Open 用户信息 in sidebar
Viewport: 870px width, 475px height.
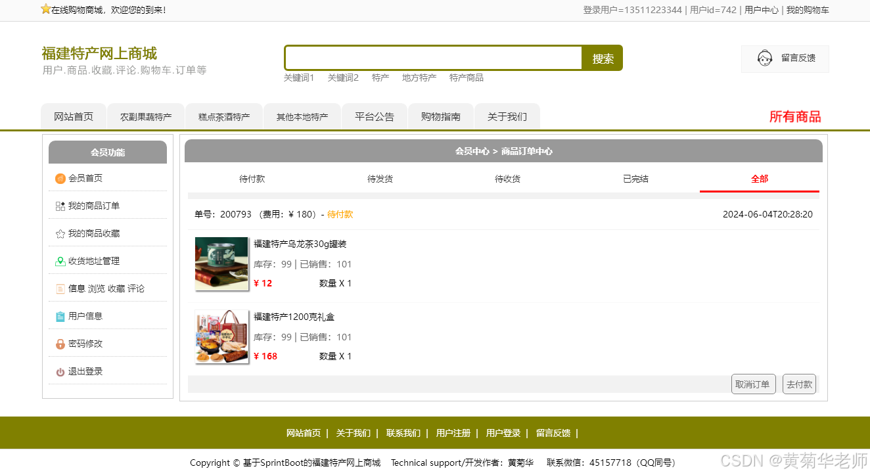tap(85, 317)
